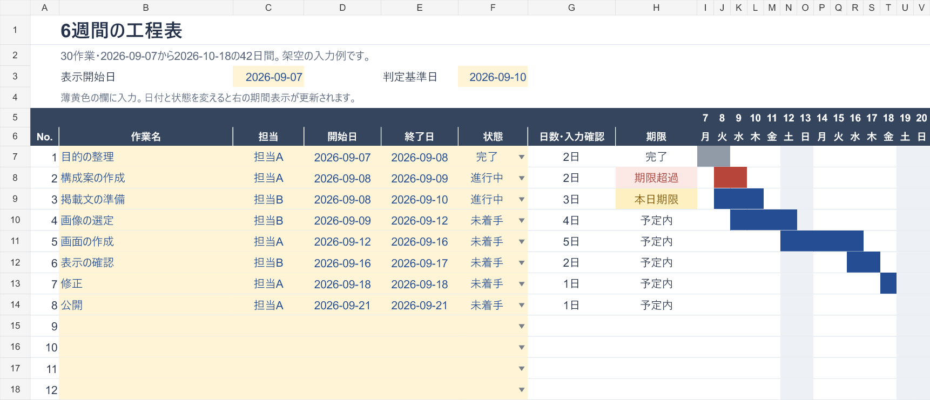Click the empty task name cell in row No. 10
Image resolution: width=930 pixels, height=400 pixels.
pos(146,347)
